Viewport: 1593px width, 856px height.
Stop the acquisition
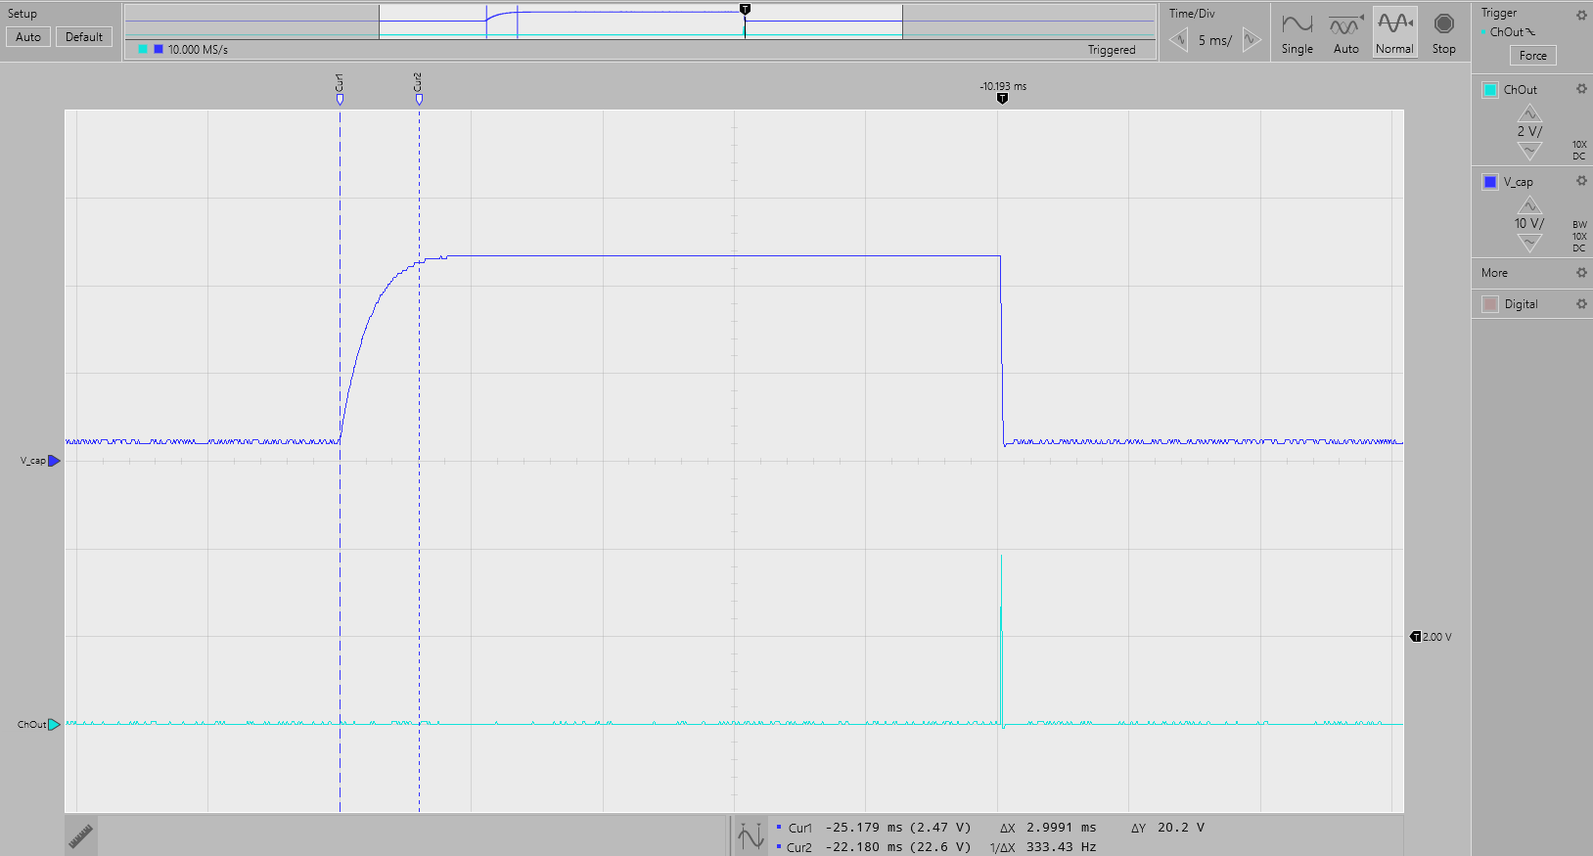click(x=1443, y=32)
